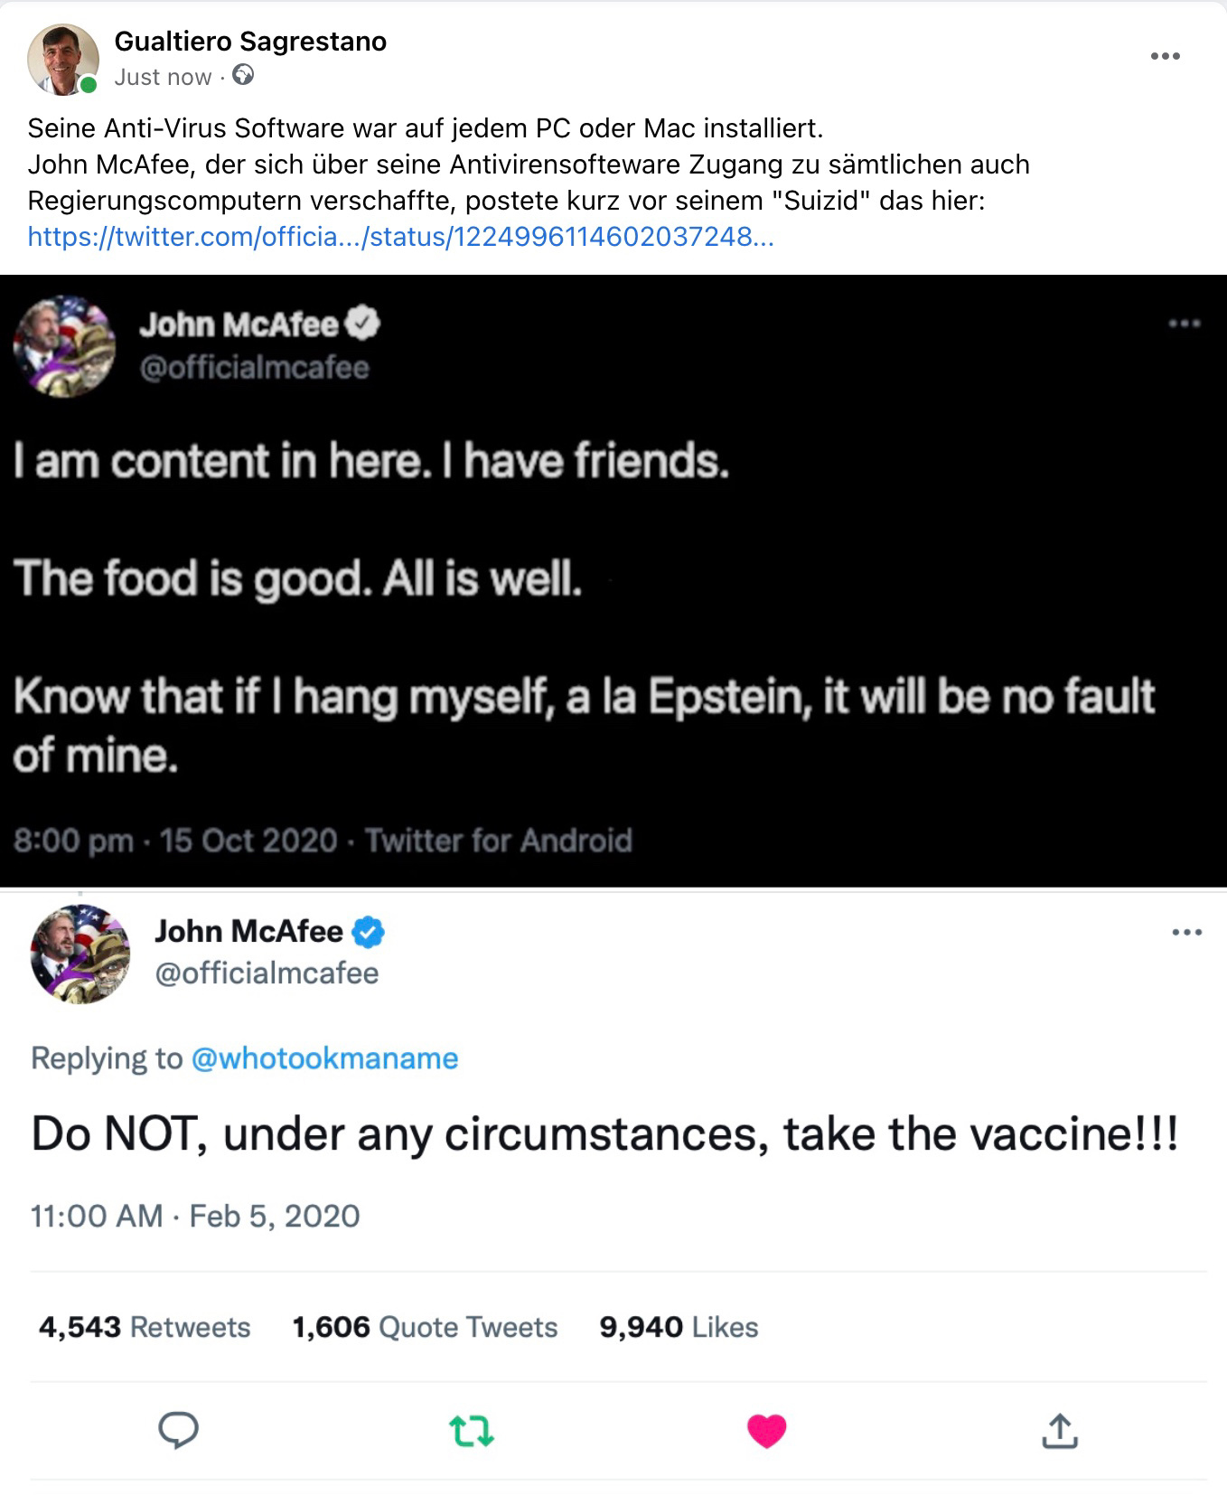The width and height of the screenshot is (1227, 1495).
Task: Toggle the pink heart like icon
Action: (x=767, y=1432)
